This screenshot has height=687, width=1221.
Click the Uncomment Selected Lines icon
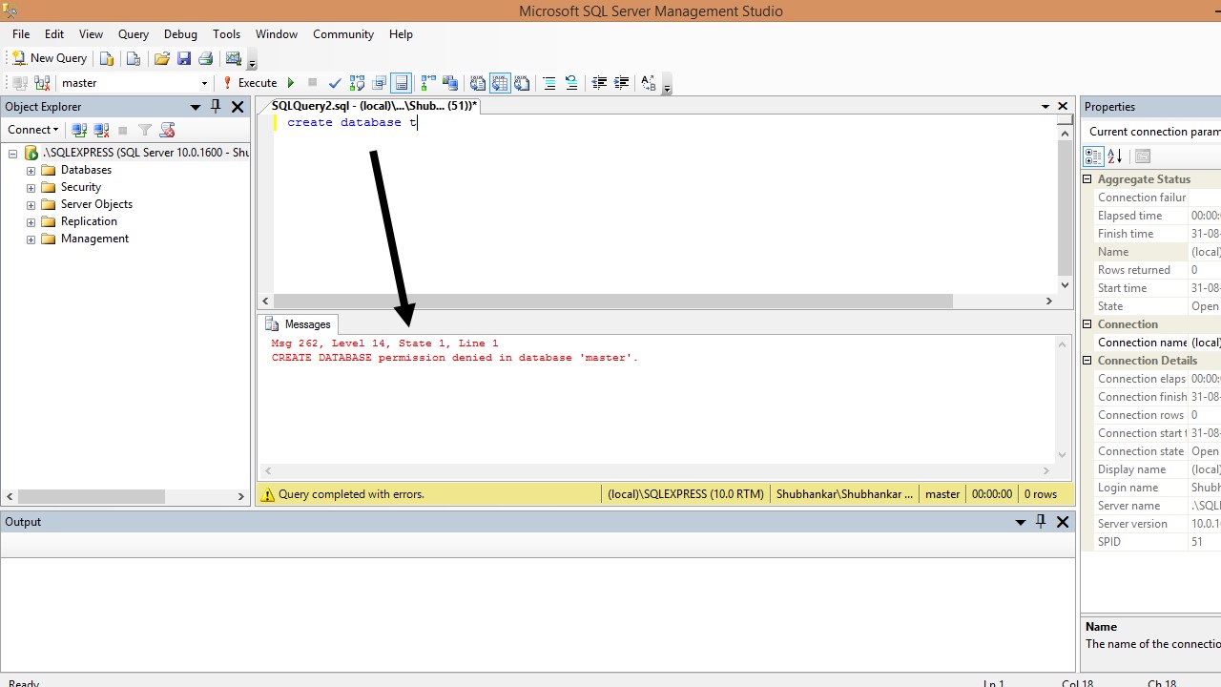(x=571, y=83)
